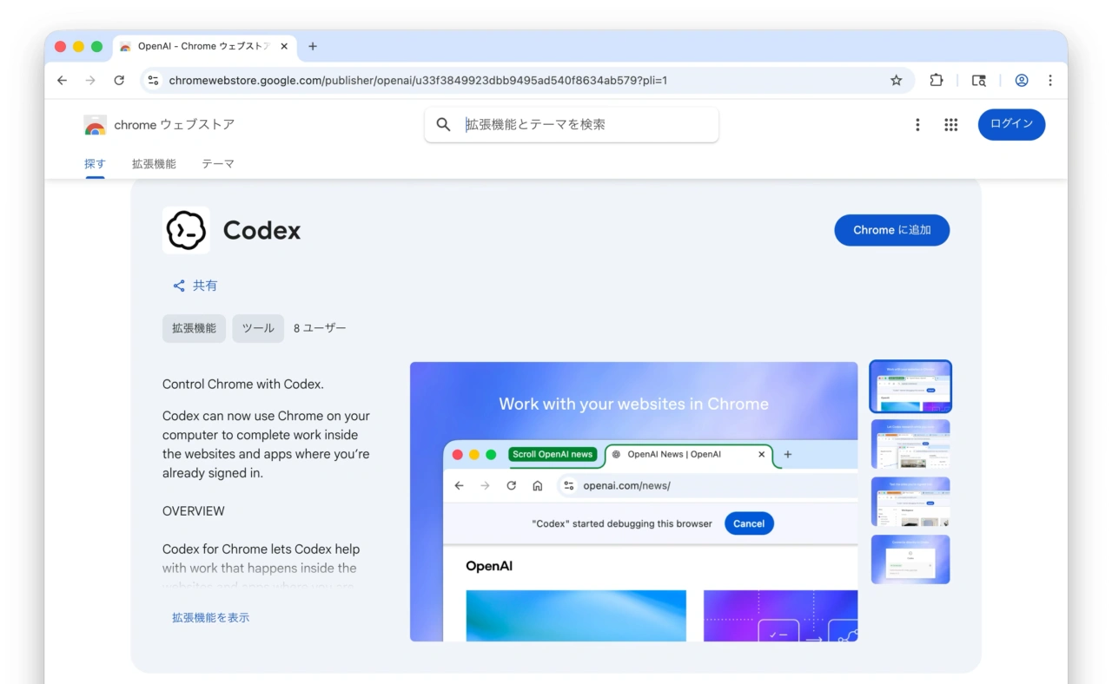Click the main preview screenshot image
This screenshot has width=1112, height=684.
click(x=634, y=502)
